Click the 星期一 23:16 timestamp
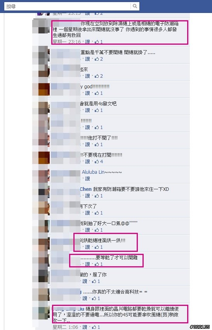This screenshot has width=212, height=330. click(66, 42)
